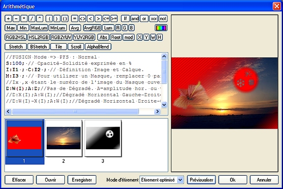Insert the R channel function

(x=118, y=28)
